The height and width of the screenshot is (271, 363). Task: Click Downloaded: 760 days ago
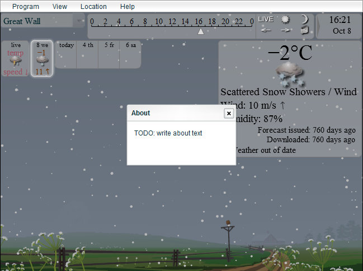(311, 139)
